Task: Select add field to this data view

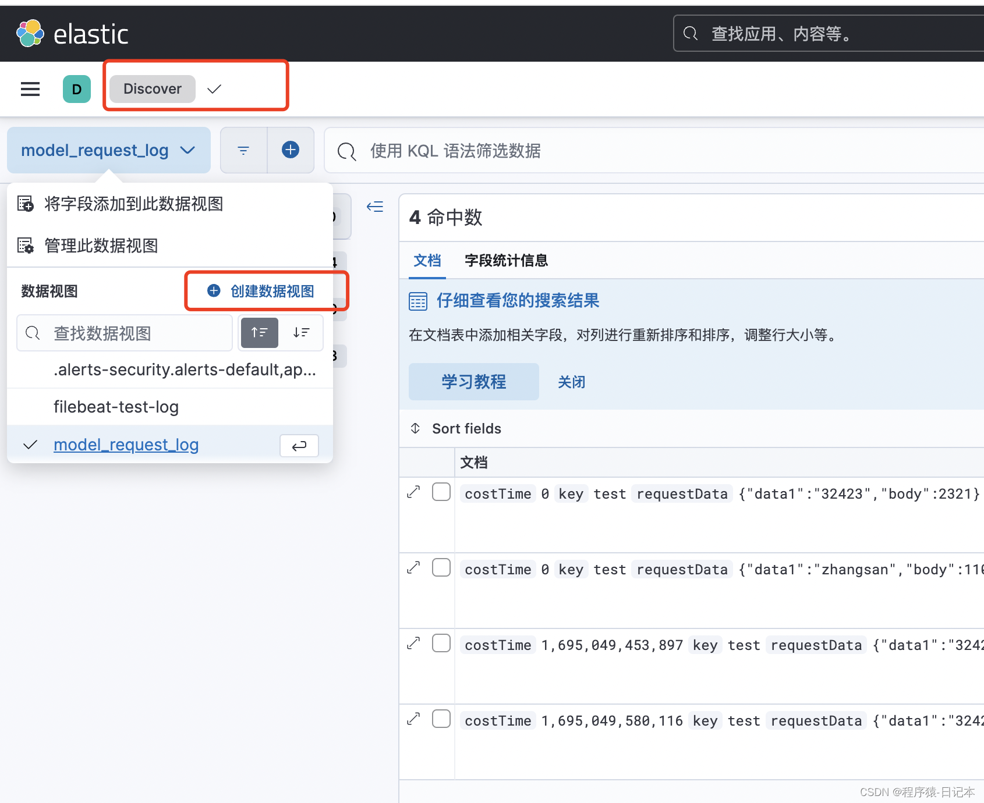Action: click(x=134, y=204)
